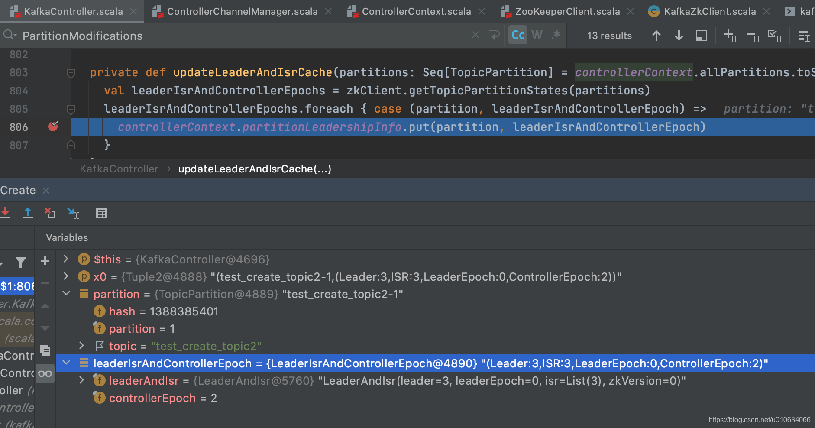Screen dimensions: 815x428
Task: Duplicate watch copy icon
Action: click(x=45, y=350)
